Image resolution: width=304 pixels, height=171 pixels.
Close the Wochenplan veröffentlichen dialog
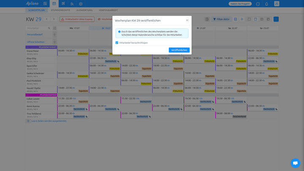[187, 20]
